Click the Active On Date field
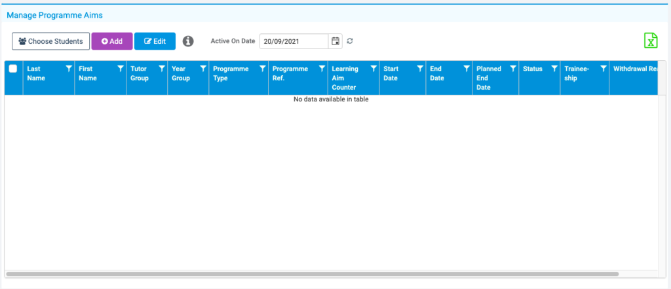Screen dimensions: 671x289 click(x=294, y=41)
